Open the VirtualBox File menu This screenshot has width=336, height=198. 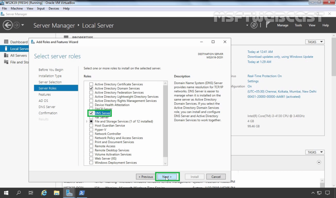4,8
